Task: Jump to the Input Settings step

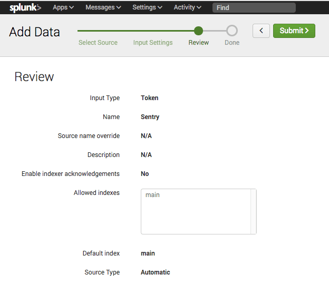Action: tap(153, 43)
